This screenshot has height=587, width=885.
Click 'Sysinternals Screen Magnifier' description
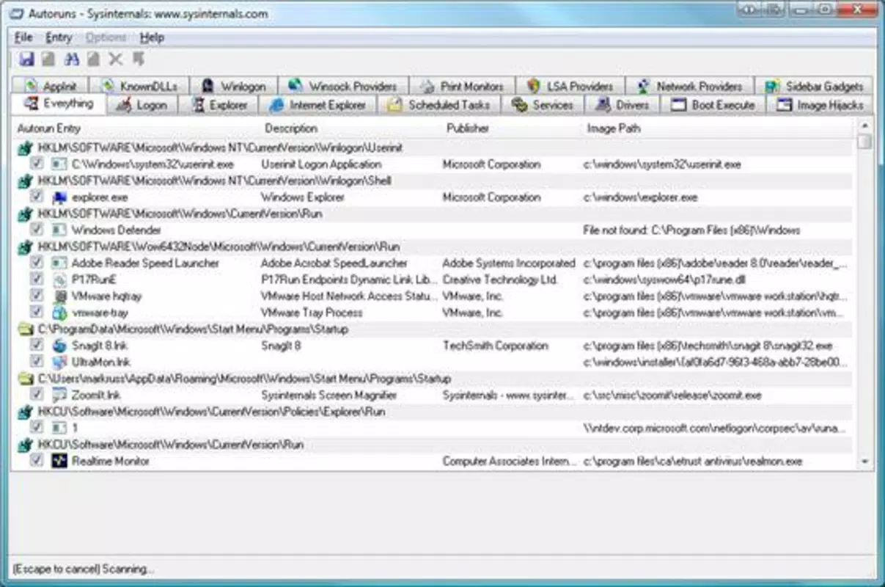point(328,395)
